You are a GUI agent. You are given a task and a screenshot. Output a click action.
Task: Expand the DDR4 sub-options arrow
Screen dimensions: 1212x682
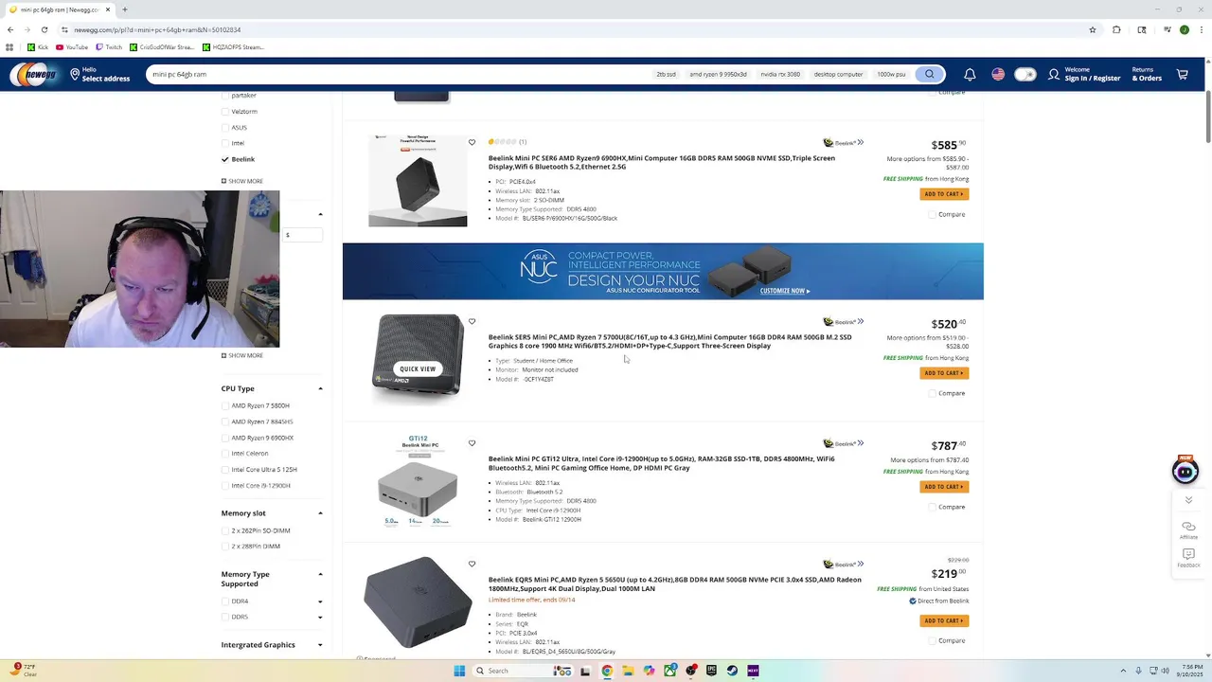[x=320, y=601]
